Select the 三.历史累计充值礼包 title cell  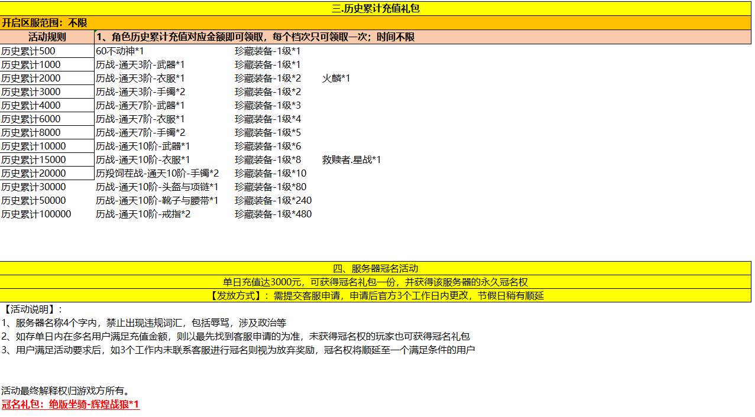(376, 8)
